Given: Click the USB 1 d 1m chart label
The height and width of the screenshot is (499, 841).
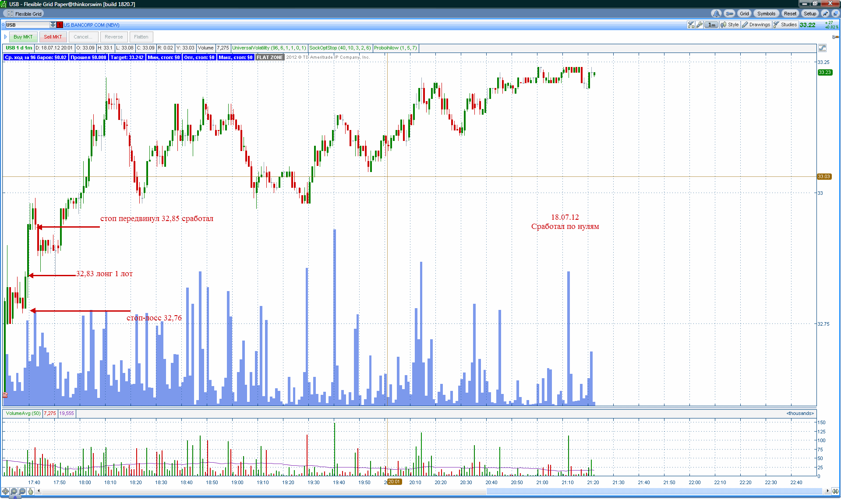Looking at the screenshot, I should point(19,48).
